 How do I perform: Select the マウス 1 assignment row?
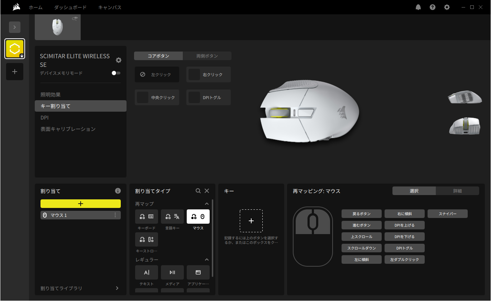[81, 215]
